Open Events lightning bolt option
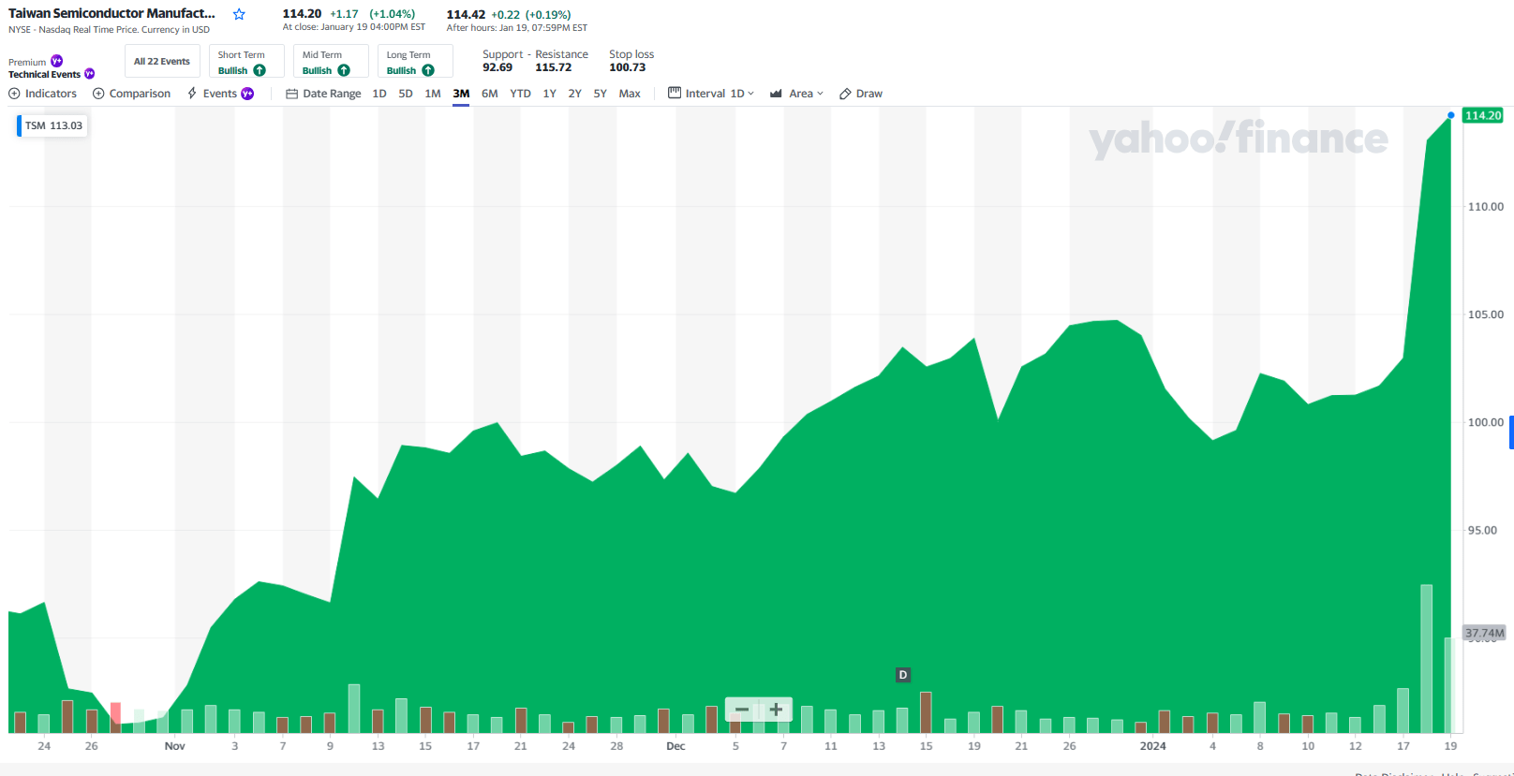 tap(192, 94)
